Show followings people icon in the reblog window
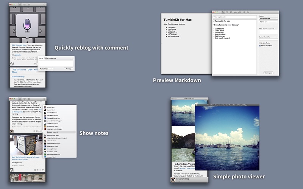303x189 pixels. (29, 4)
